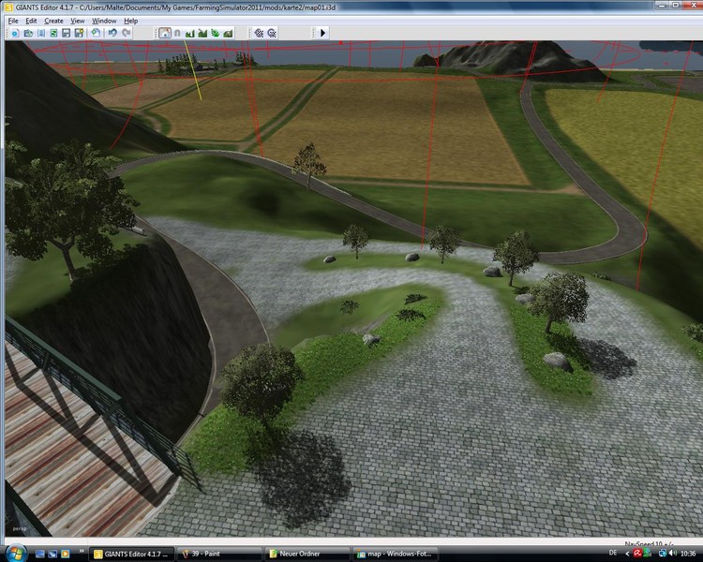Toggle the house-shaped navigation mode icon
The image size is (703, 562).
coord(165,33)
